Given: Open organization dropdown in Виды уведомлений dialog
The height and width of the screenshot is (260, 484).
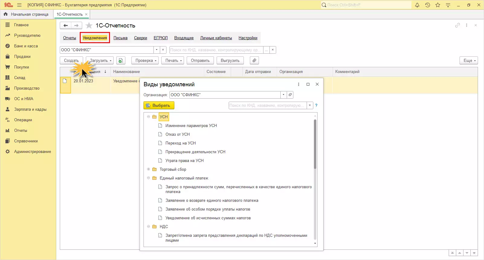Looking at the screenshot, I should coord(283,95).
